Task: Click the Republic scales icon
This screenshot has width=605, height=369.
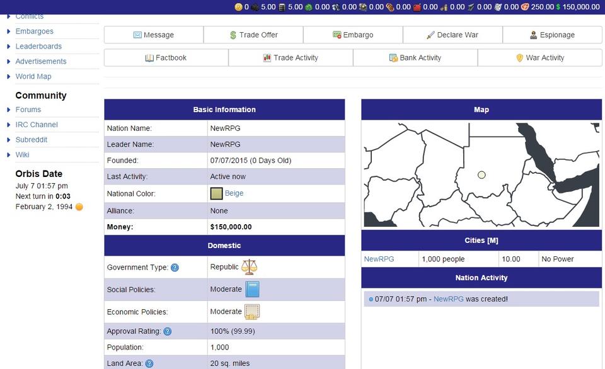Action: click(x=250, y=267)
